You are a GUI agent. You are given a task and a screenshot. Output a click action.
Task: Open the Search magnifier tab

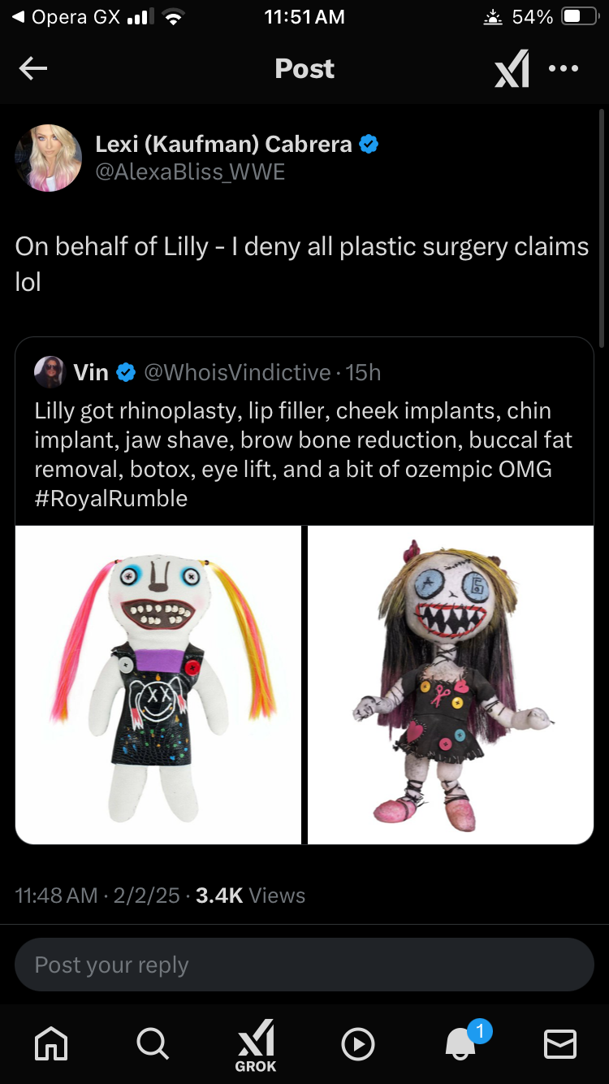[153, 1043]
